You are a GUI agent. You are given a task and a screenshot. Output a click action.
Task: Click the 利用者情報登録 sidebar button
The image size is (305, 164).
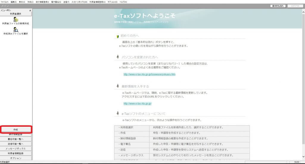(x=16, y=153)
